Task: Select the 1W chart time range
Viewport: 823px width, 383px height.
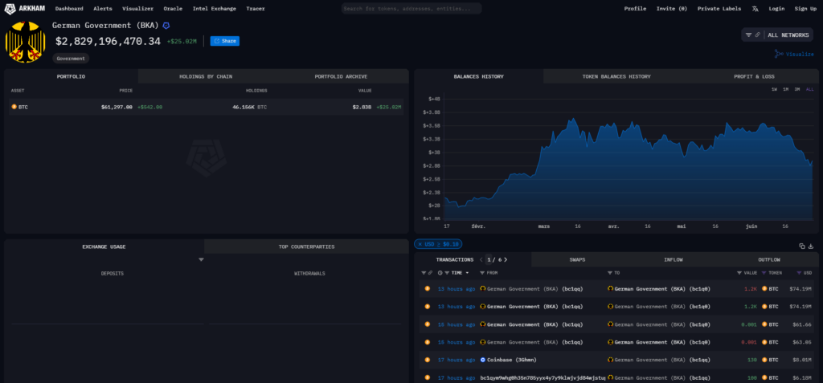Action: pos(774,89)
